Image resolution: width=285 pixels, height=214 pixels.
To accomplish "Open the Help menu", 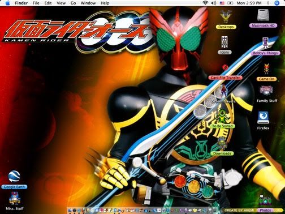I will [x=105, y=3].
